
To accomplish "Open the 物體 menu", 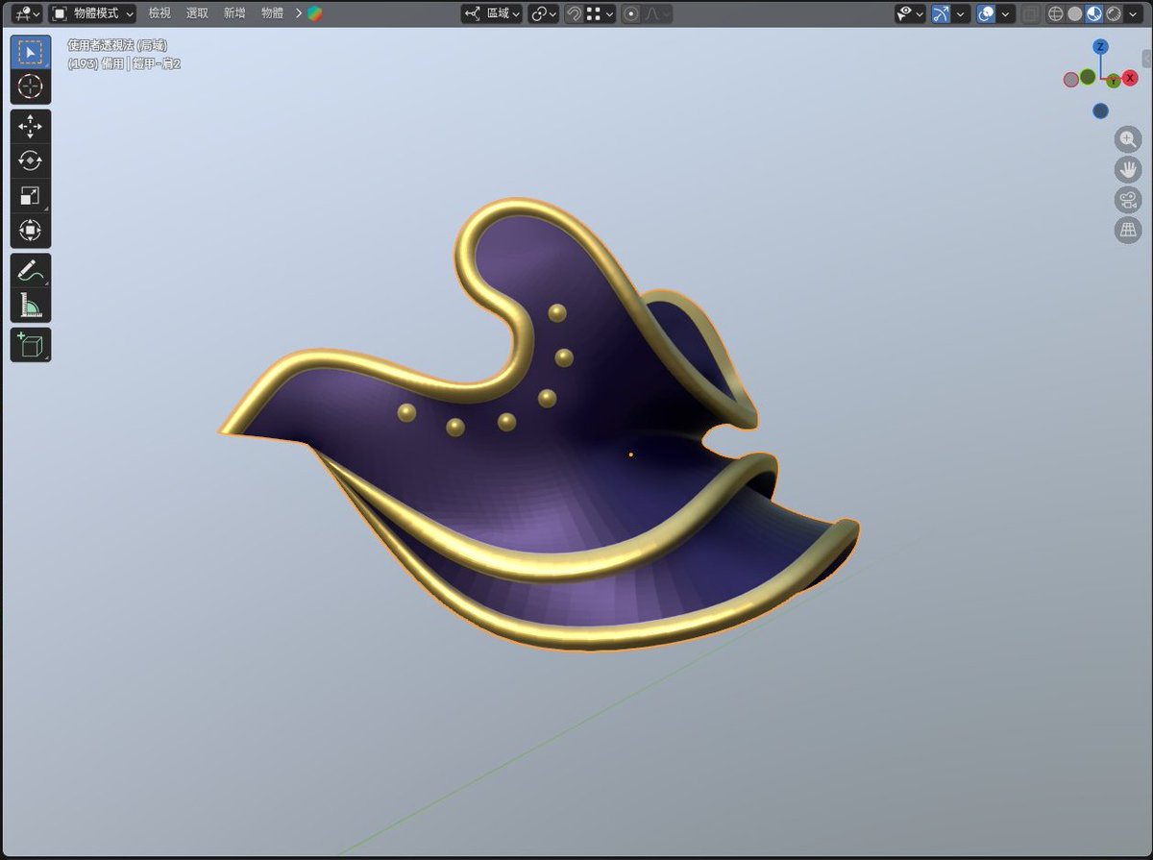I will [273, 13].
